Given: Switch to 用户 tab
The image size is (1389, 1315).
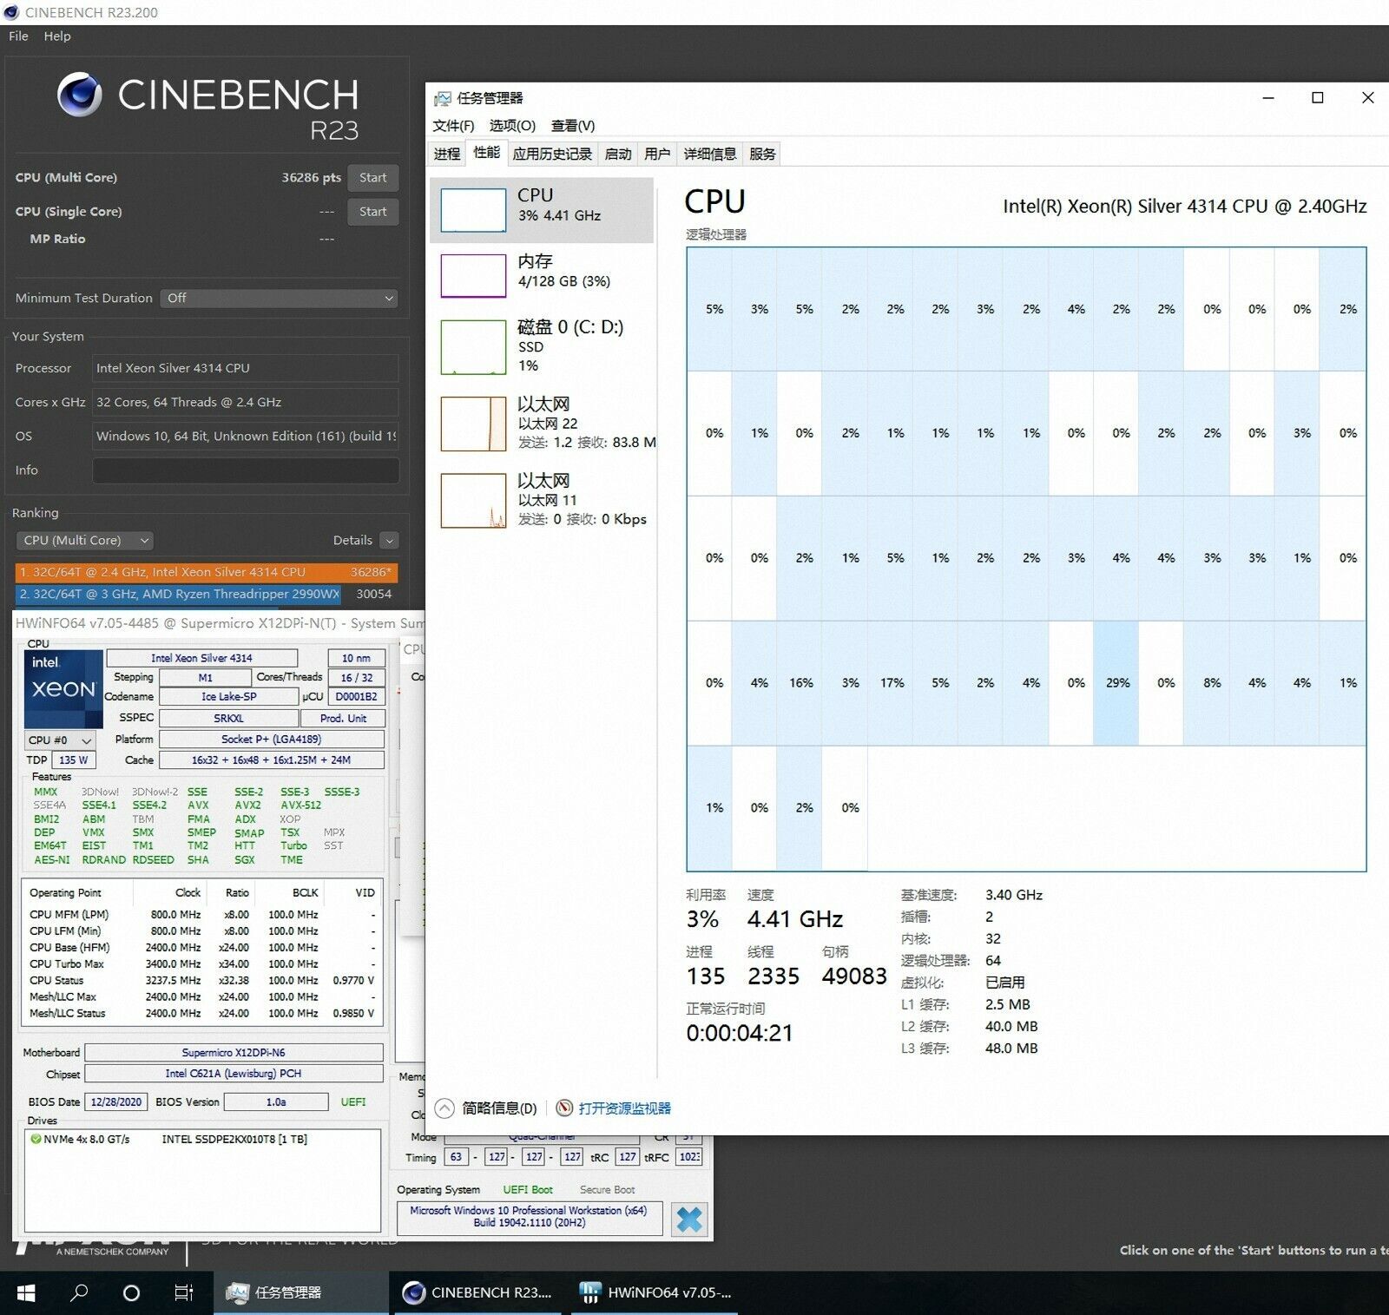Looking at the screenshot, I should [657, 154].
